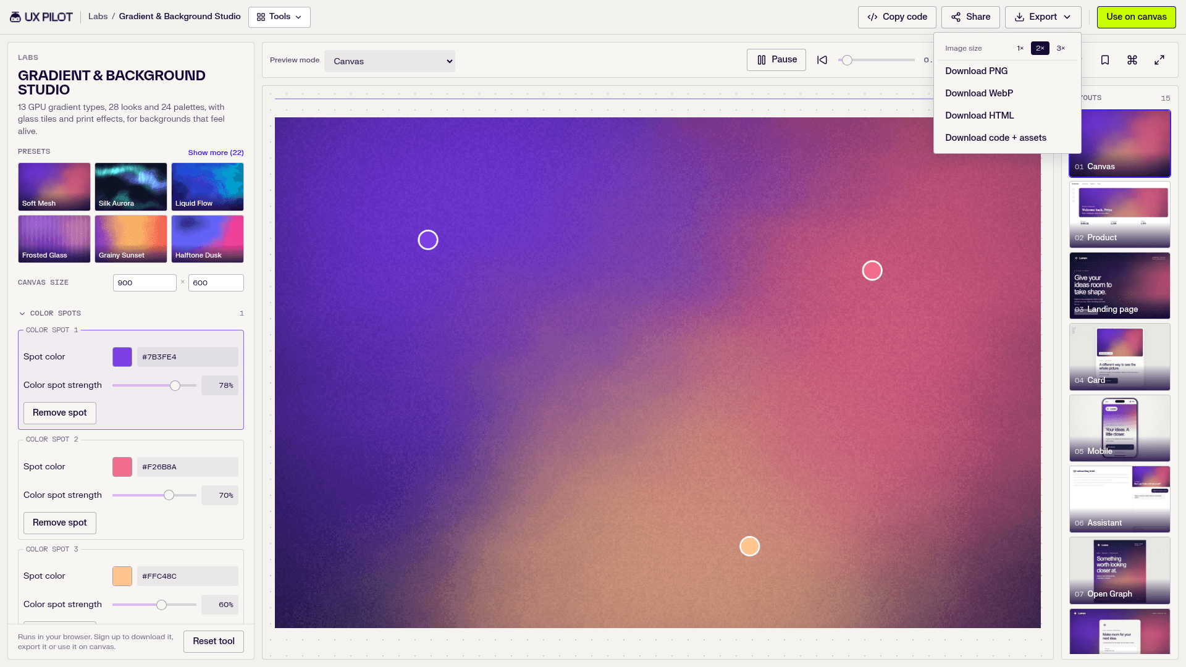Click the Reset tool button
This screenshot has width=1186, height=667.
(x=214, y=642)
